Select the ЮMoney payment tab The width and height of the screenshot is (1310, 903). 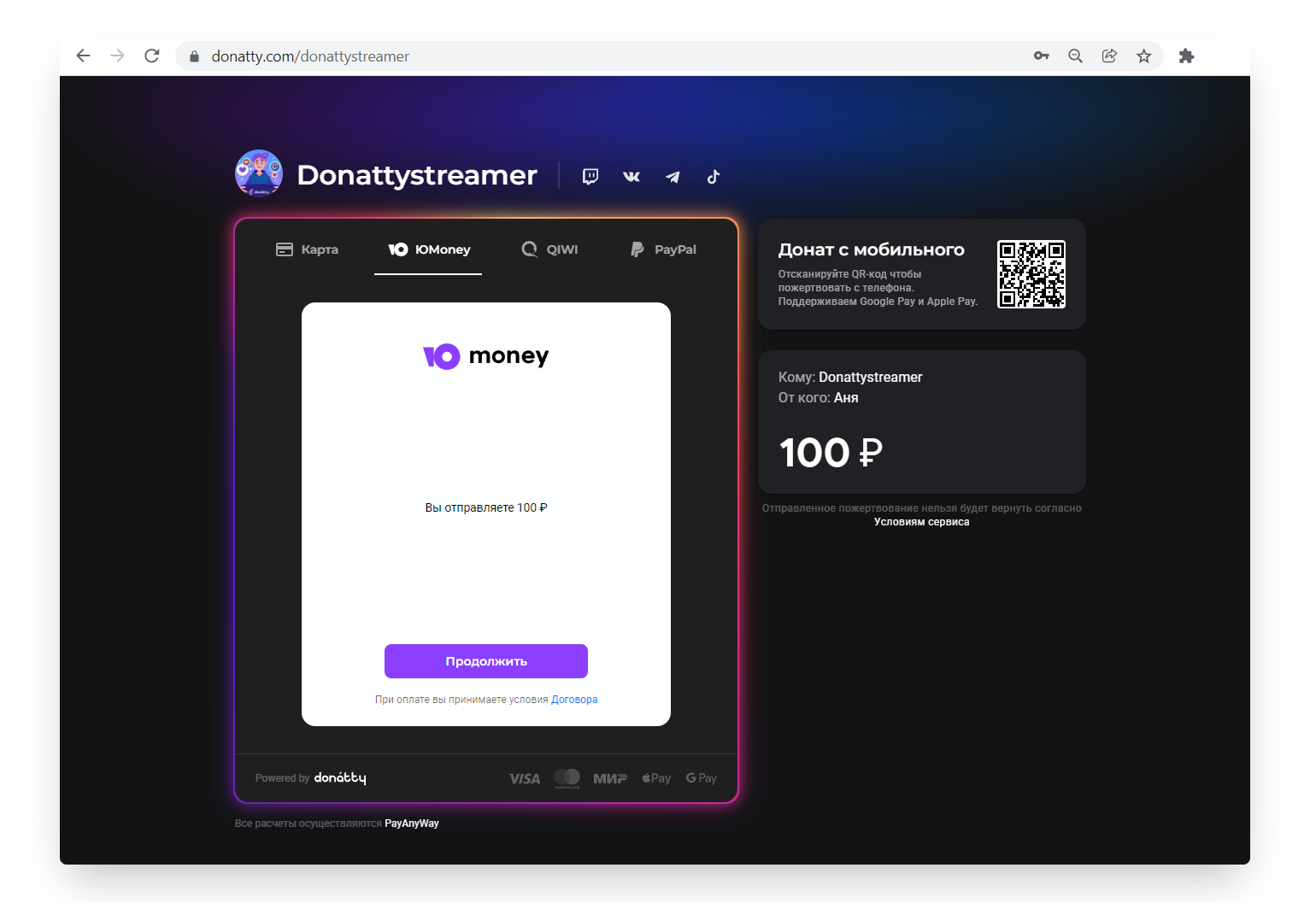pyautogui.click(x=429, y=249)
